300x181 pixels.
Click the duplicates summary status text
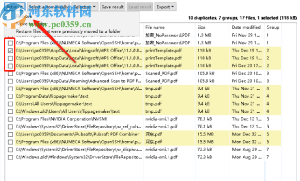(243, 18)
